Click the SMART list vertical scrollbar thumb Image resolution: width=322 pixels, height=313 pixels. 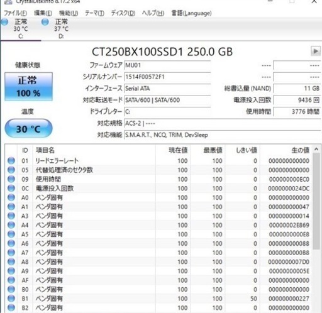[x=316, y=201]
